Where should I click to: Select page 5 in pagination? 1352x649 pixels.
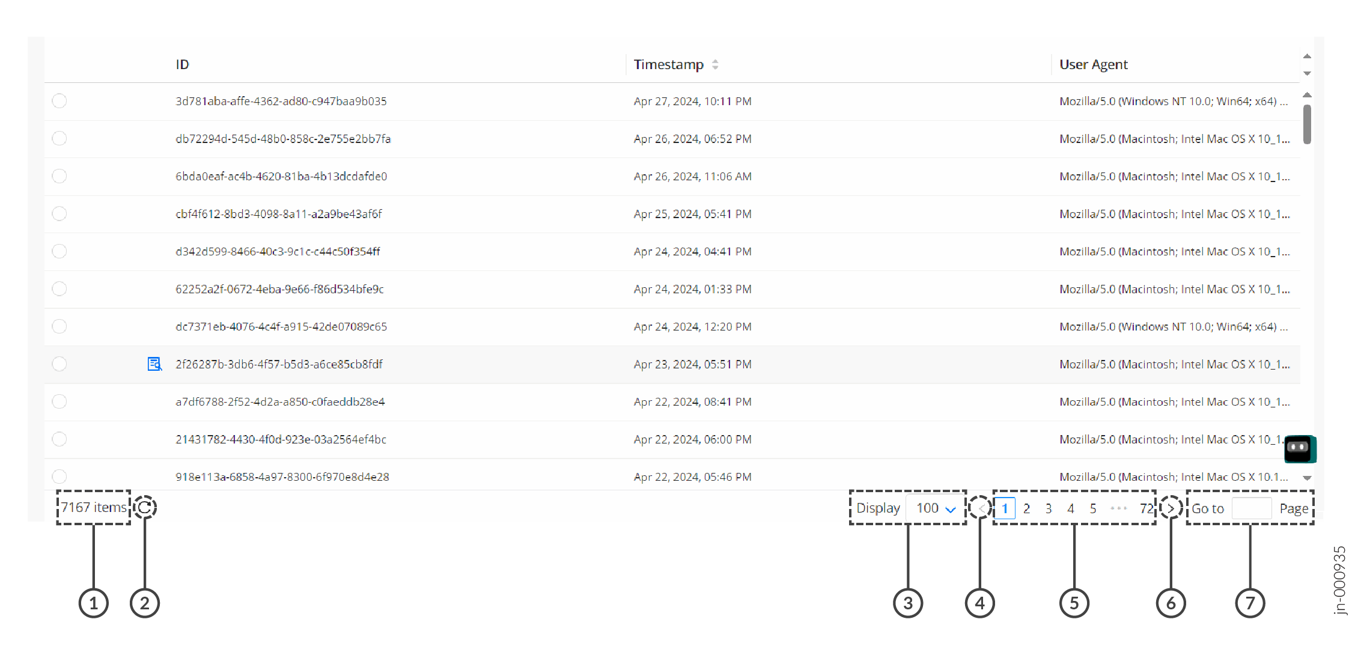coord(1093,508)
